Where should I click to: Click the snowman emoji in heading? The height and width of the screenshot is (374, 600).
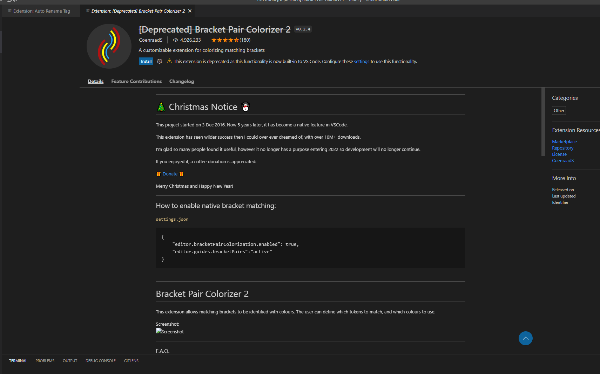click(x=245, y=107)
